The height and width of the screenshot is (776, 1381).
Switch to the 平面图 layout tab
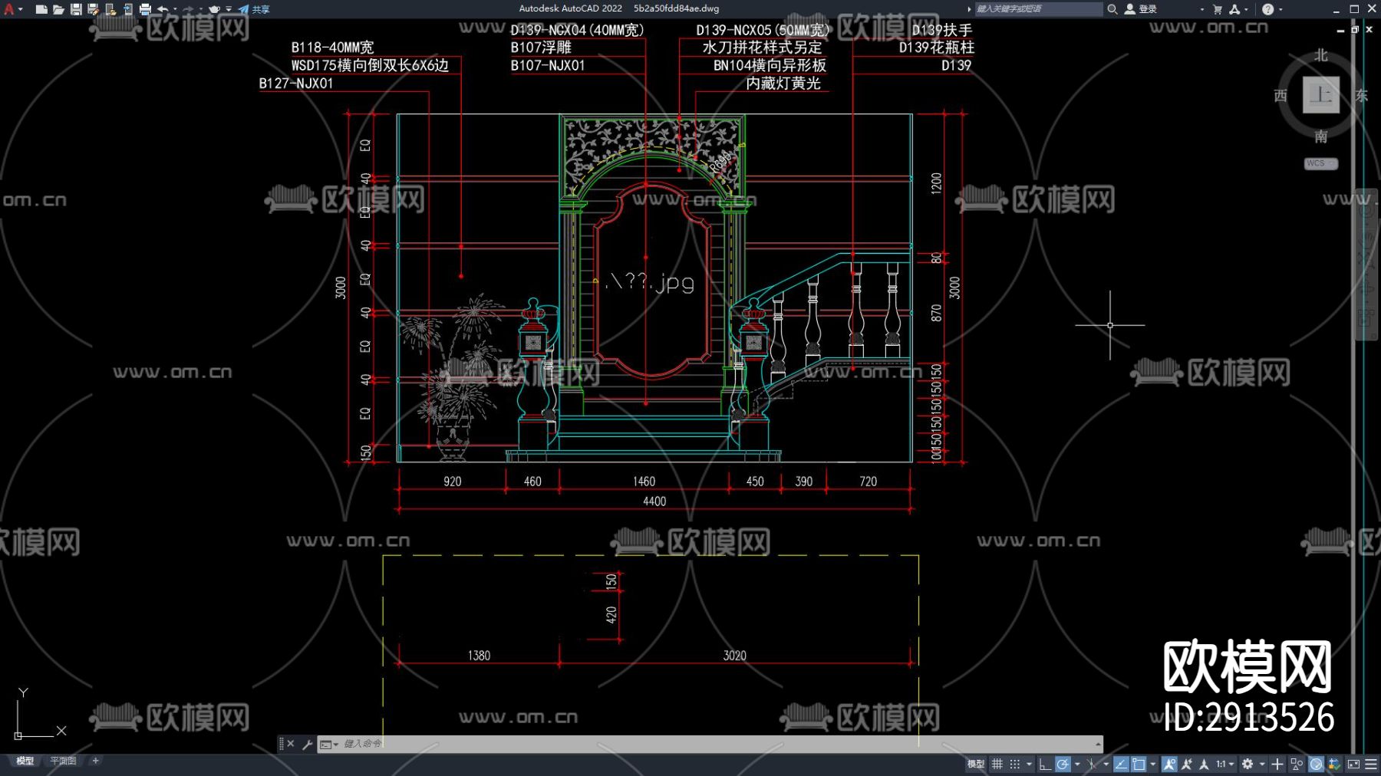(x=63, y=761)
